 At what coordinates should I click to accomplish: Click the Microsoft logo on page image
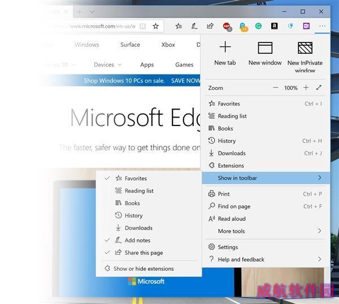pyautogui.click(x=146, y=281)
